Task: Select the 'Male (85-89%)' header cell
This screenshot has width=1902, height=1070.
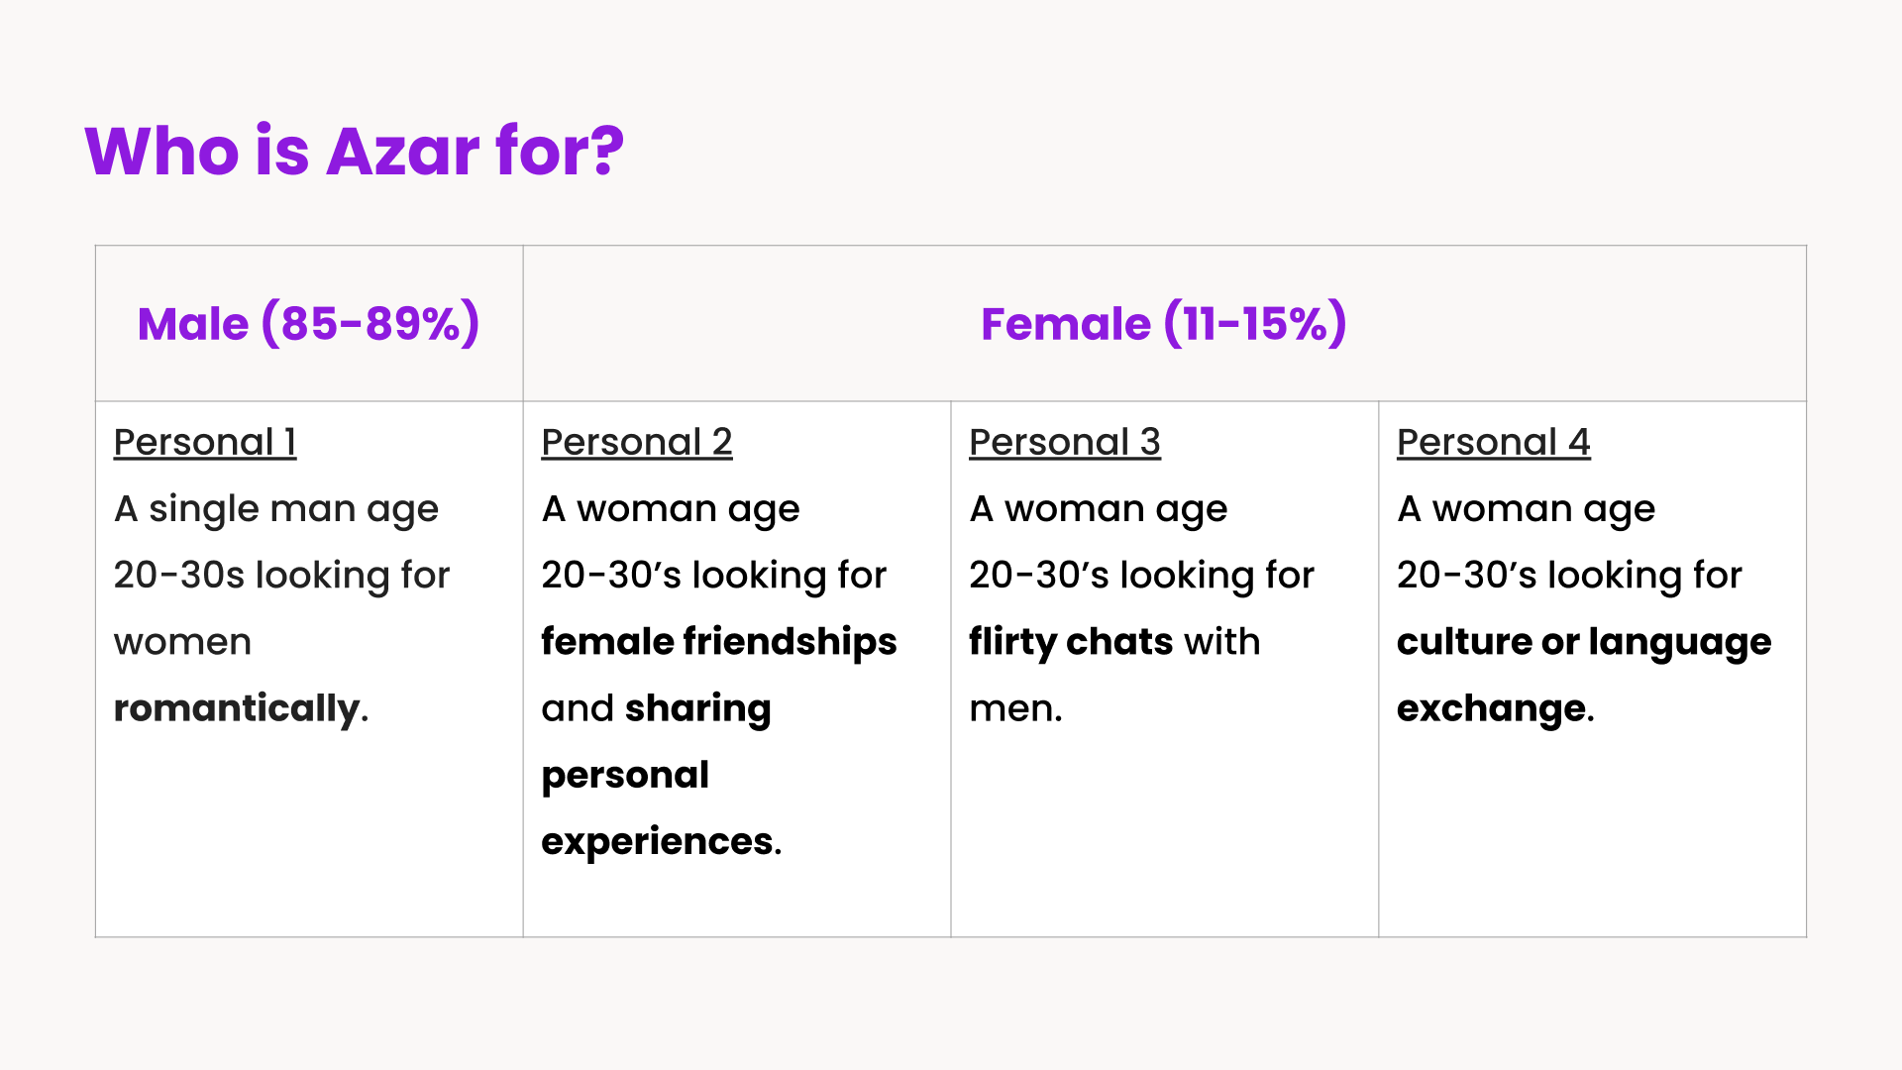Action: click(x=309, y=323)
